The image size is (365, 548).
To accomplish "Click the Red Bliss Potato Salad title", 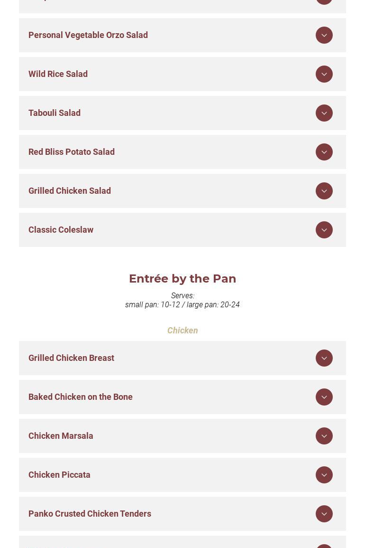I will (x=72, y=152).
